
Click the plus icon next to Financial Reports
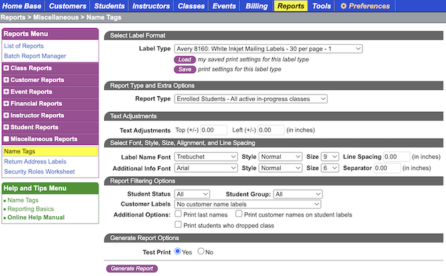click(7, 104)
